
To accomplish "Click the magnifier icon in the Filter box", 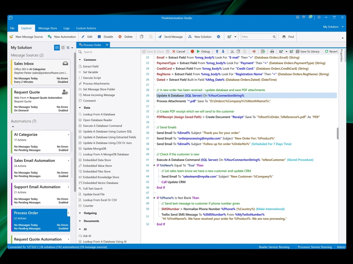I will click(x=274, y=37).
